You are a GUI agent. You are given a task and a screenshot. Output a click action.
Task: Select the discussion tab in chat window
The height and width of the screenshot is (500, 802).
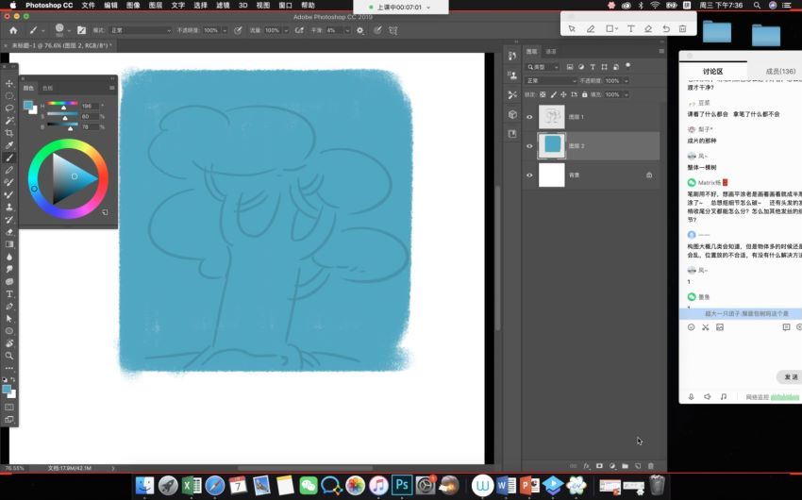click(x=712, y=71)
